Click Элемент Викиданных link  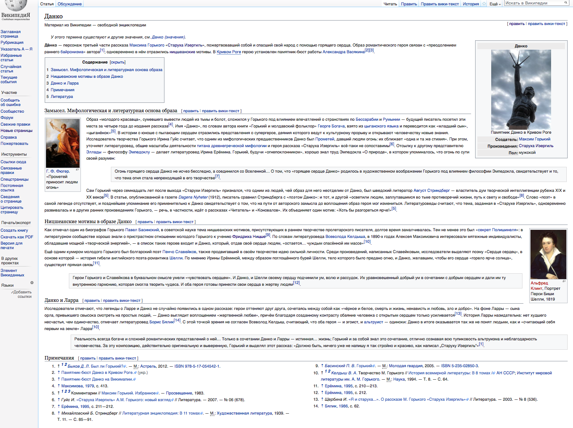13,273
